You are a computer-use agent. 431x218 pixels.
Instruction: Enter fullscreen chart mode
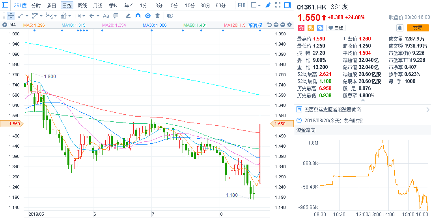(278, 5)
